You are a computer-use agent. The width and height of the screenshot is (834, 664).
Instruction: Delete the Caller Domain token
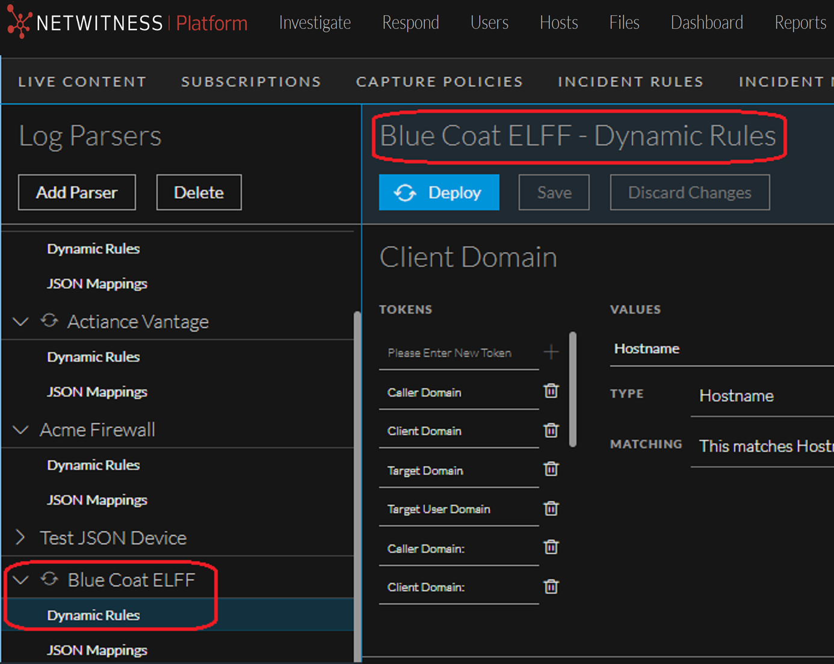(x=551, y=391)
